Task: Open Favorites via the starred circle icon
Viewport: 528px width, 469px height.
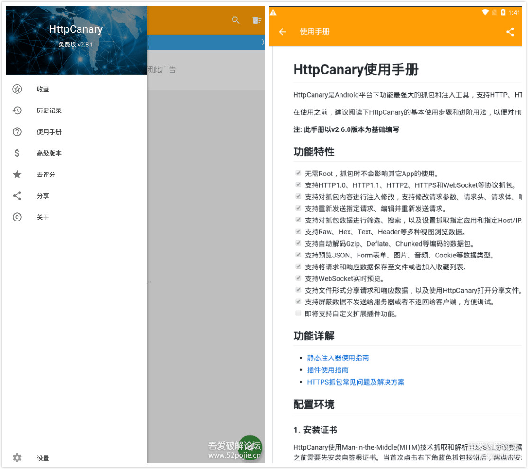Action: [17, 89]
